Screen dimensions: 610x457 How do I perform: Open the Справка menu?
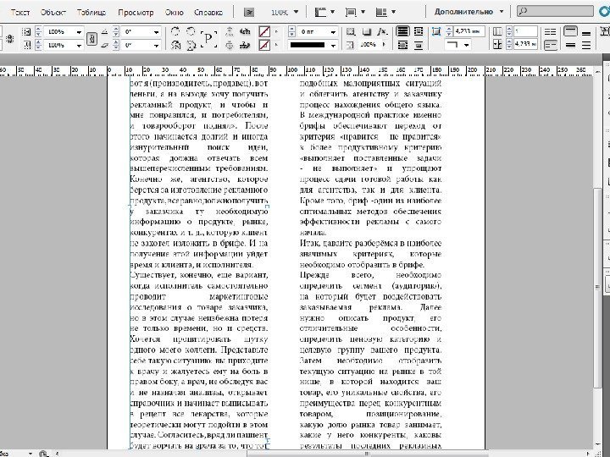(208, 12)
